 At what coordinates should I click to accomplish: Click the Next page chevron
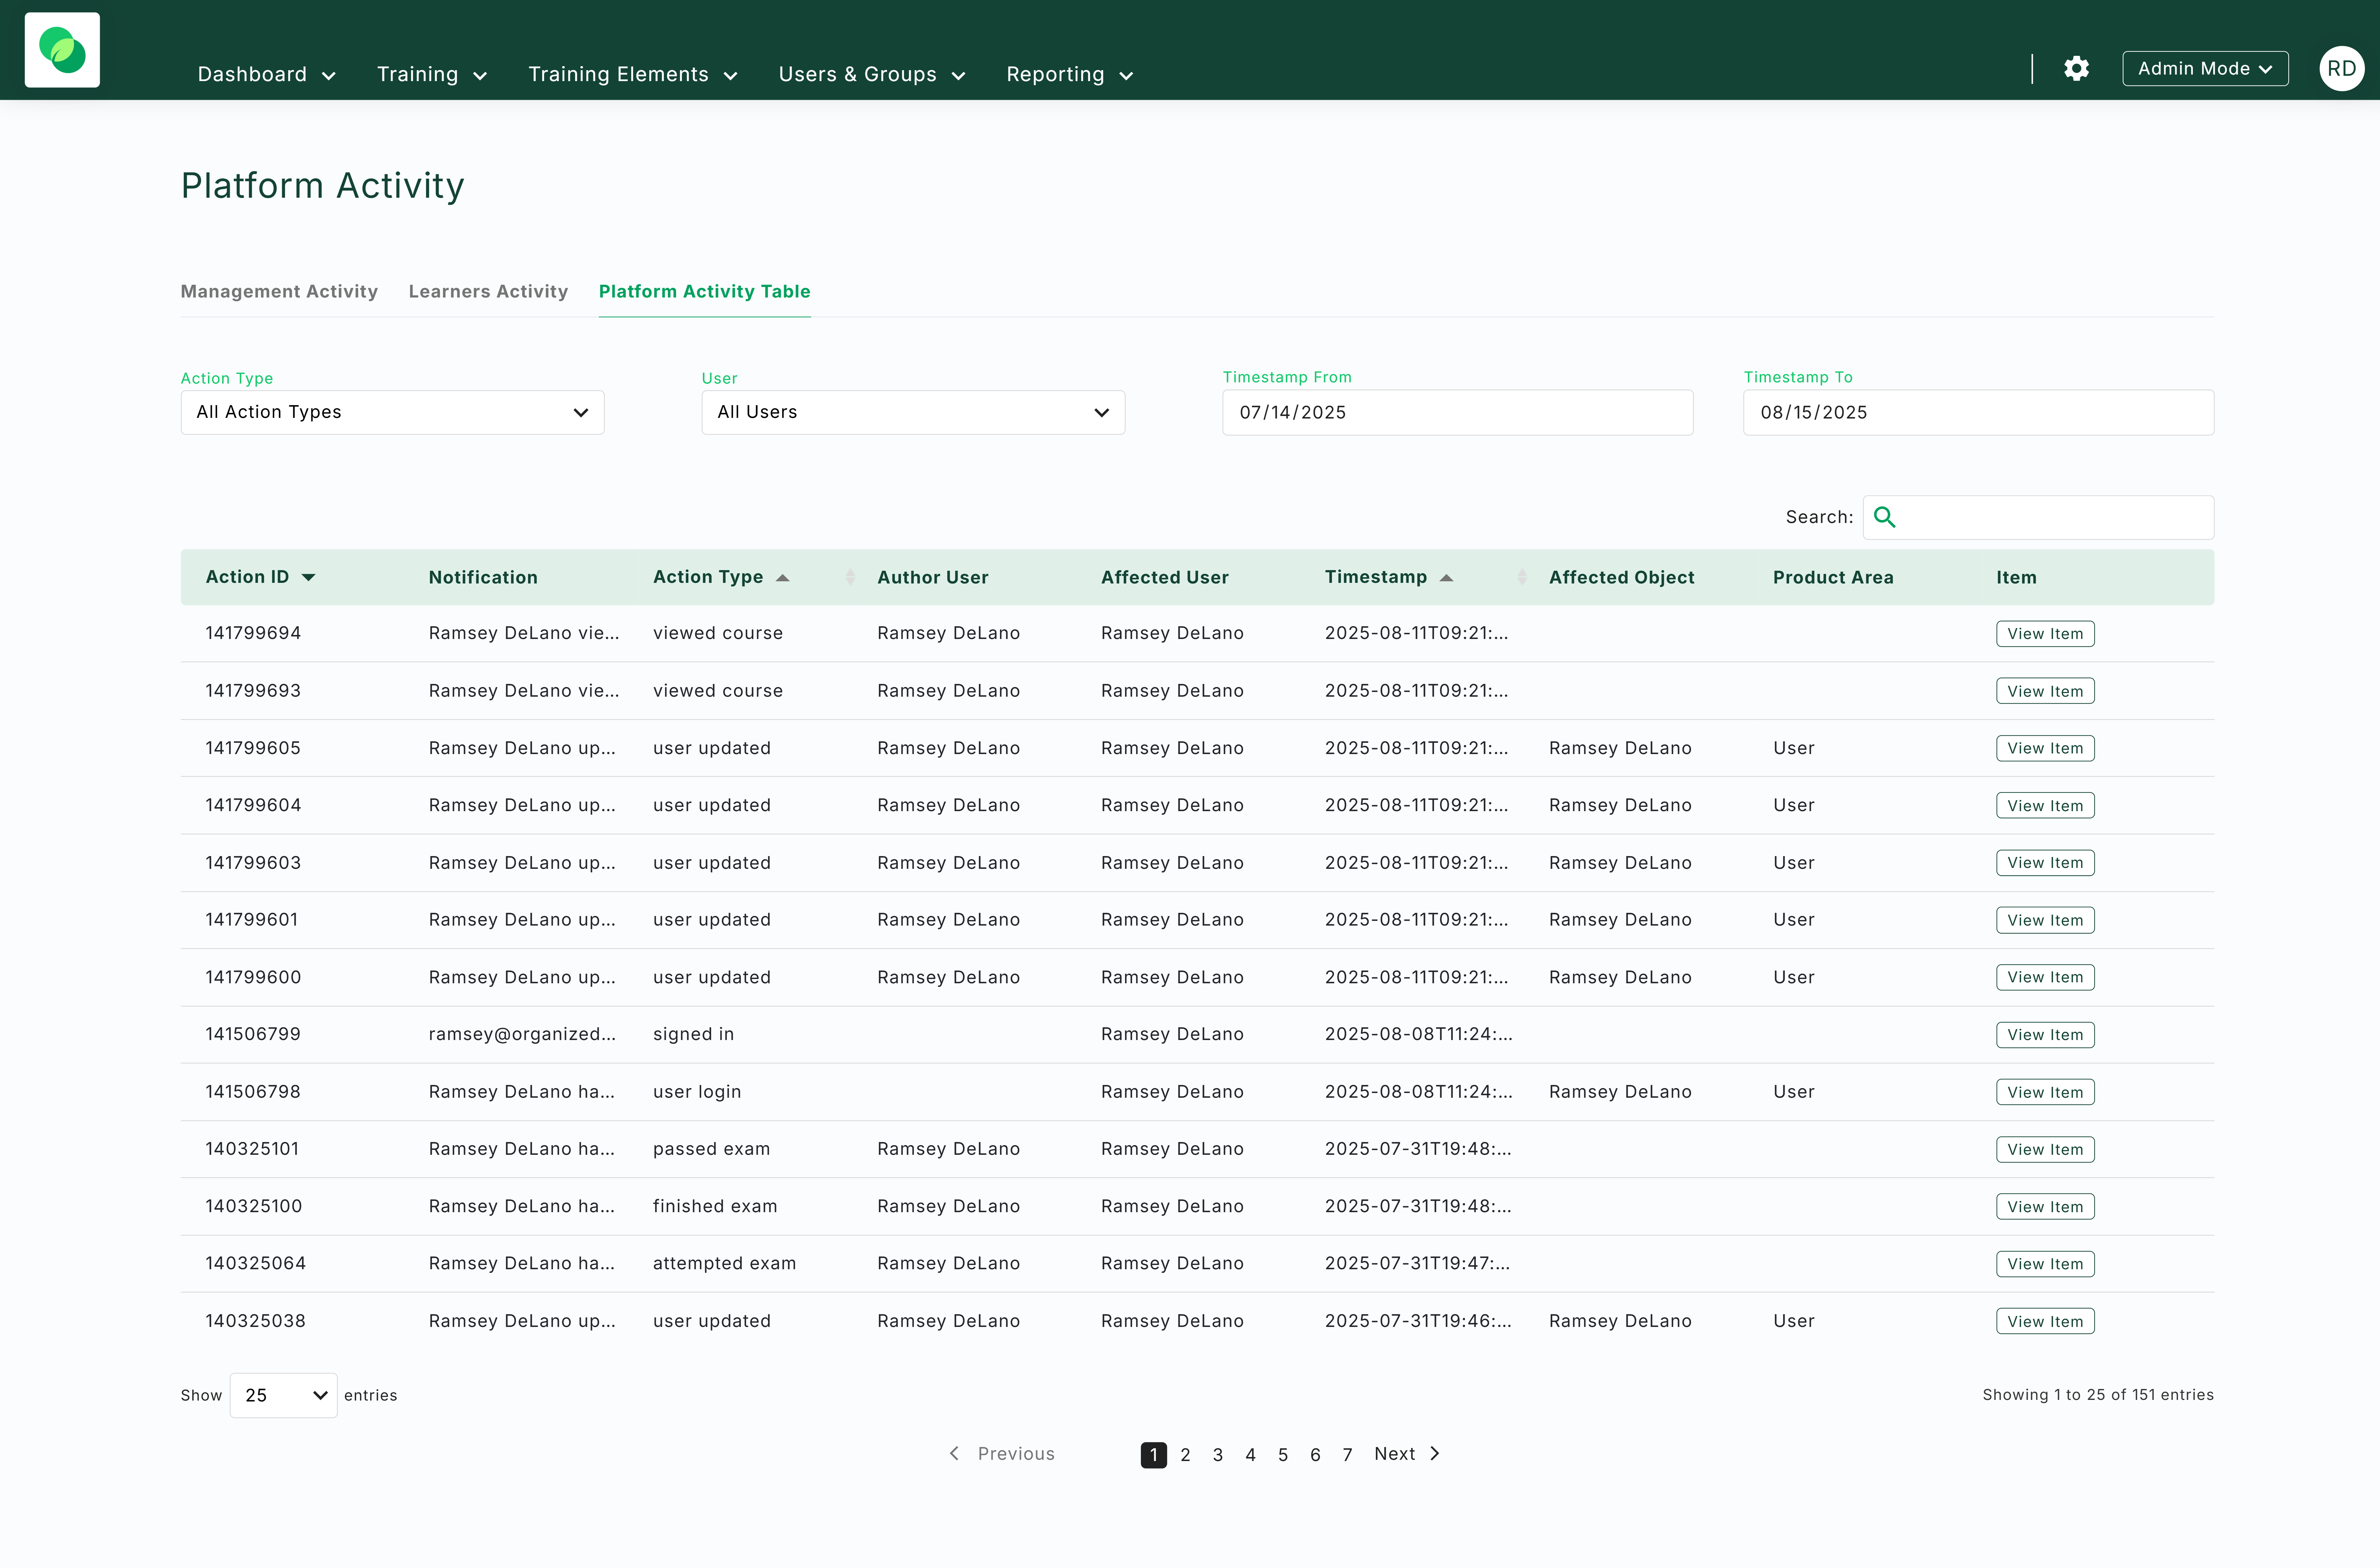tap(1435, 1453)
